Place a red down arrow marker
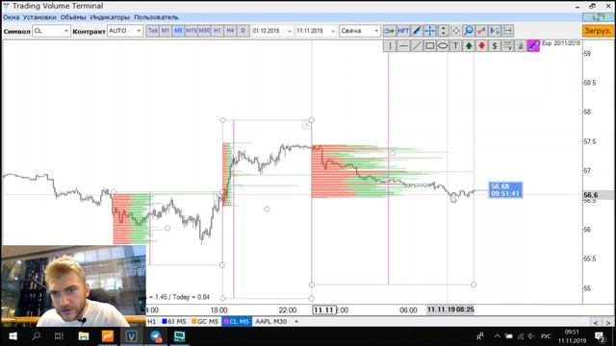The width and height of the screenshot is (616, 346). click(x=481, y=46)
